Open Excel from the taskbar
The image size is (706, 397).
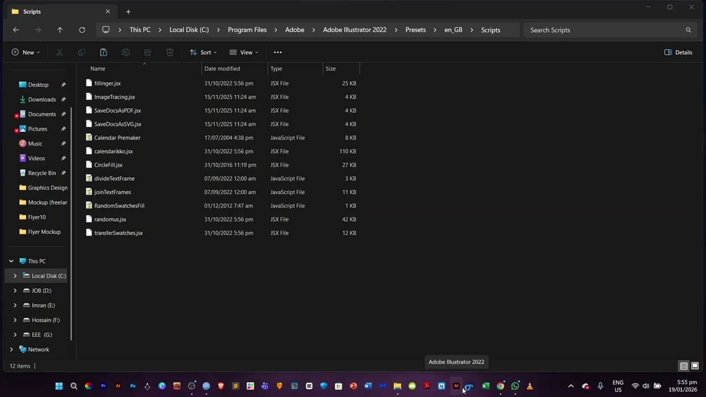[485, 386]
